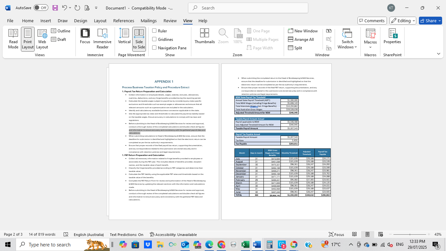Screen dimensions: 446x251
Task: Open the Editing mode dropdown
Action: (403, 20)
